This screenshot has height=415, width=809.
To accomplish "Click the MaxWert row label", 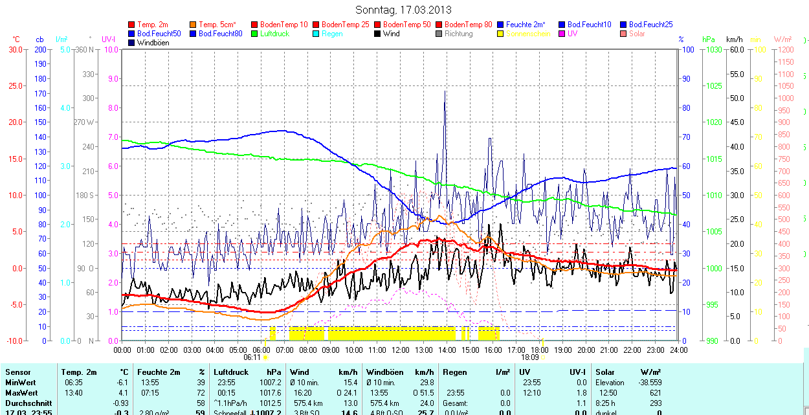I will [x=21, y=393].
